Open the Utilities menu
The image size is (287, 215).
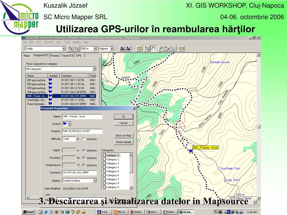[x=77, y=42]
